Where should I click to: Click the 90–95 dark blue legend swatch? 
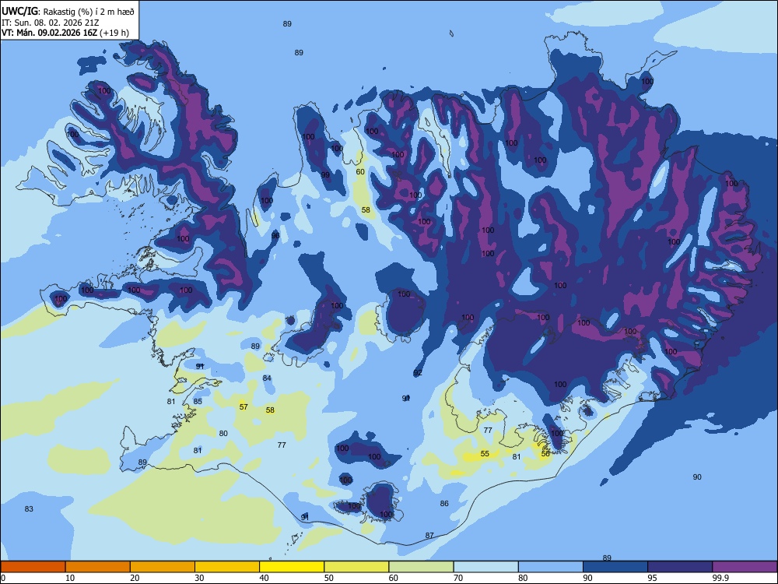pos(615,567)
